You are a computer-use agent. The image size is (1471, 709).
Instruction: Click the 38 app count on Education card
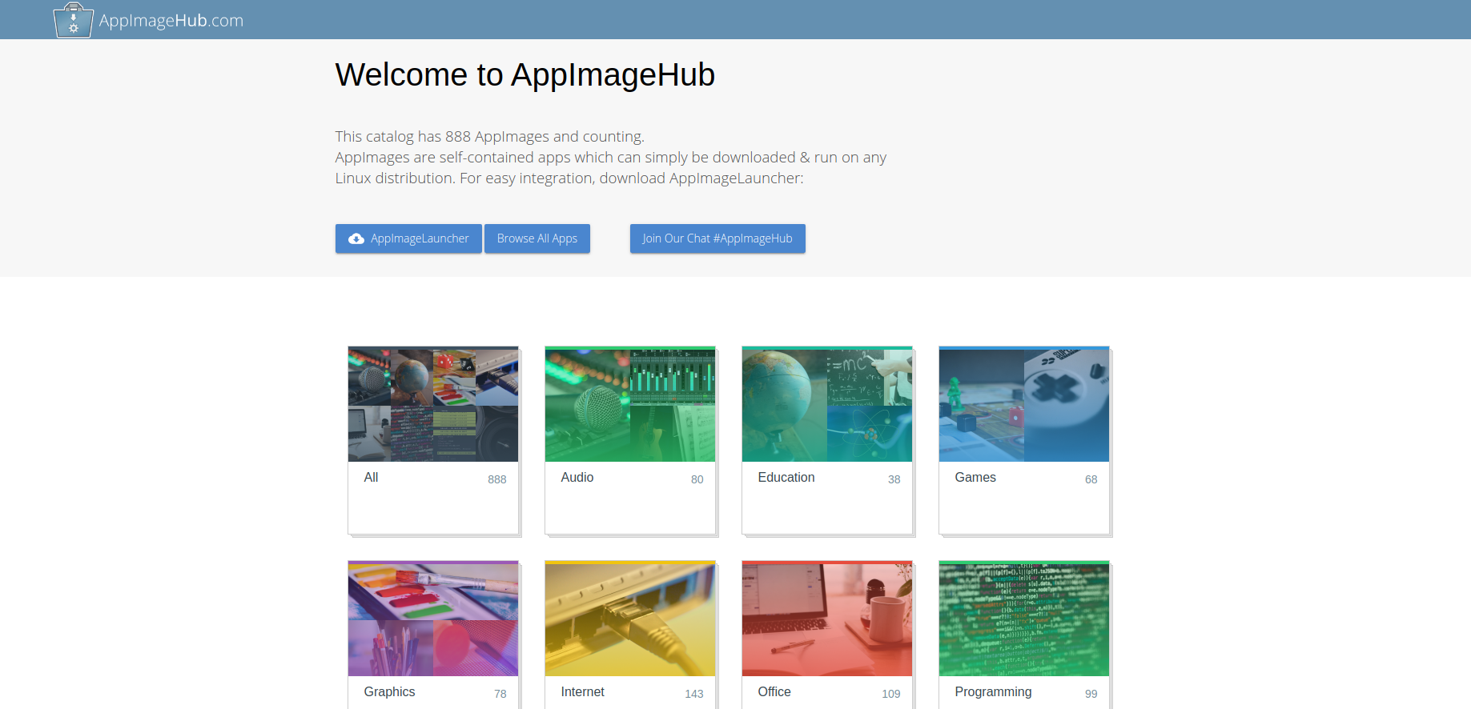click(894, 479)
